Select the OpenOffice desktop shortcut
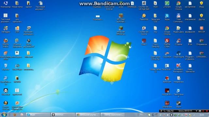This screenshot has height=117, width=209. click(x=6, y=80)
